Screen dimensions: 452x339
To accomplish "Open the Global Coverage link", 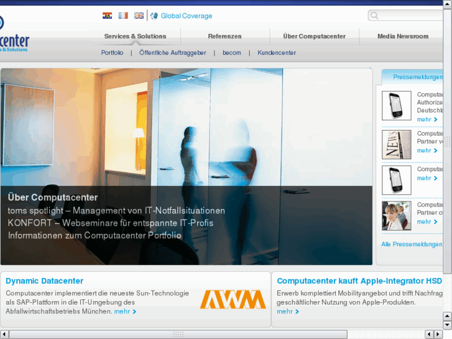I will tap(187, 16).
